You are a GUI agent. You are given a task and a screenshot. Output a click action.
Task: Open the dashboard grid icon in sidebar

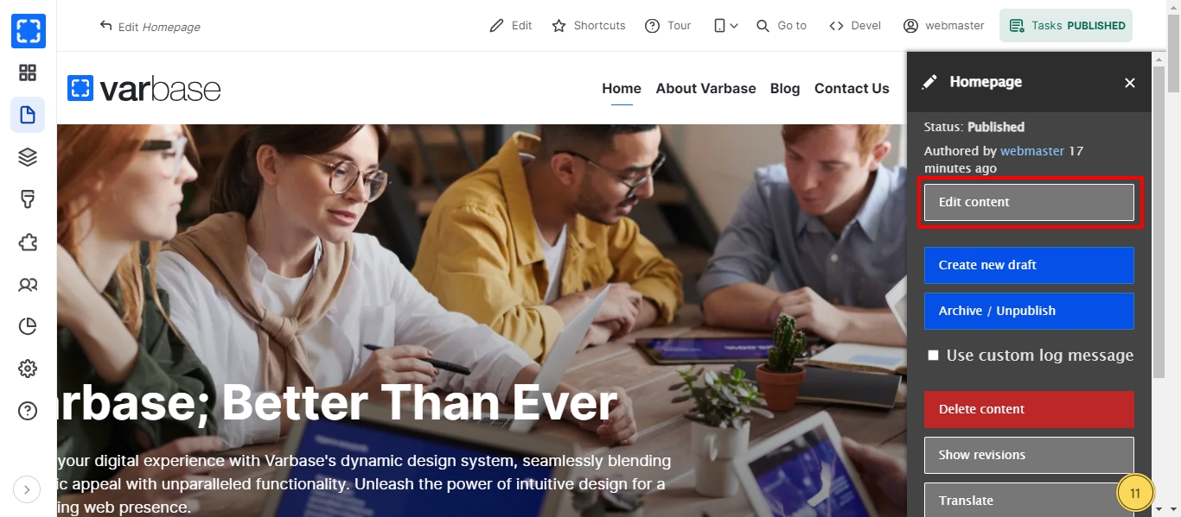tap(28, 73)
